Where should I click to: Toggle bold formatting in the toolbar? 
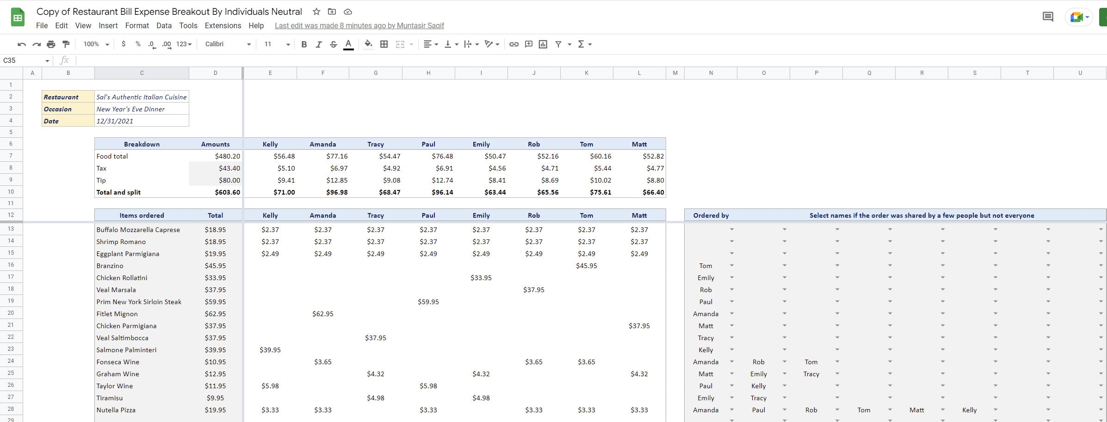coord(303,44)
